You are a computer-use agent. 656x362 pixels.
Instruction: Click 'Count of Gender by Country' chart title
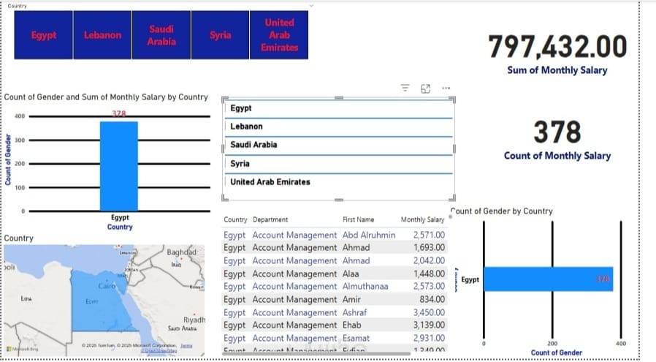click(x=502, y=211)
